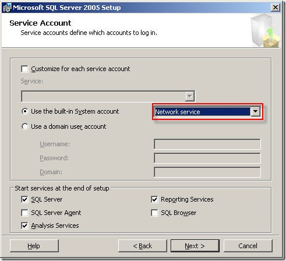
Task: Click the Password input field
Action: pyautogui.click(x=207, y=158)
